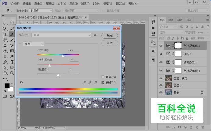
Task: Swap foreground and background colors
Action: click(13, 84)
